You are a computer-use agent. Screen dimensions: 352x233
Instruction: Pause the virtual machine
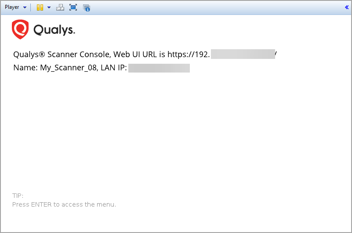(40, 7)
